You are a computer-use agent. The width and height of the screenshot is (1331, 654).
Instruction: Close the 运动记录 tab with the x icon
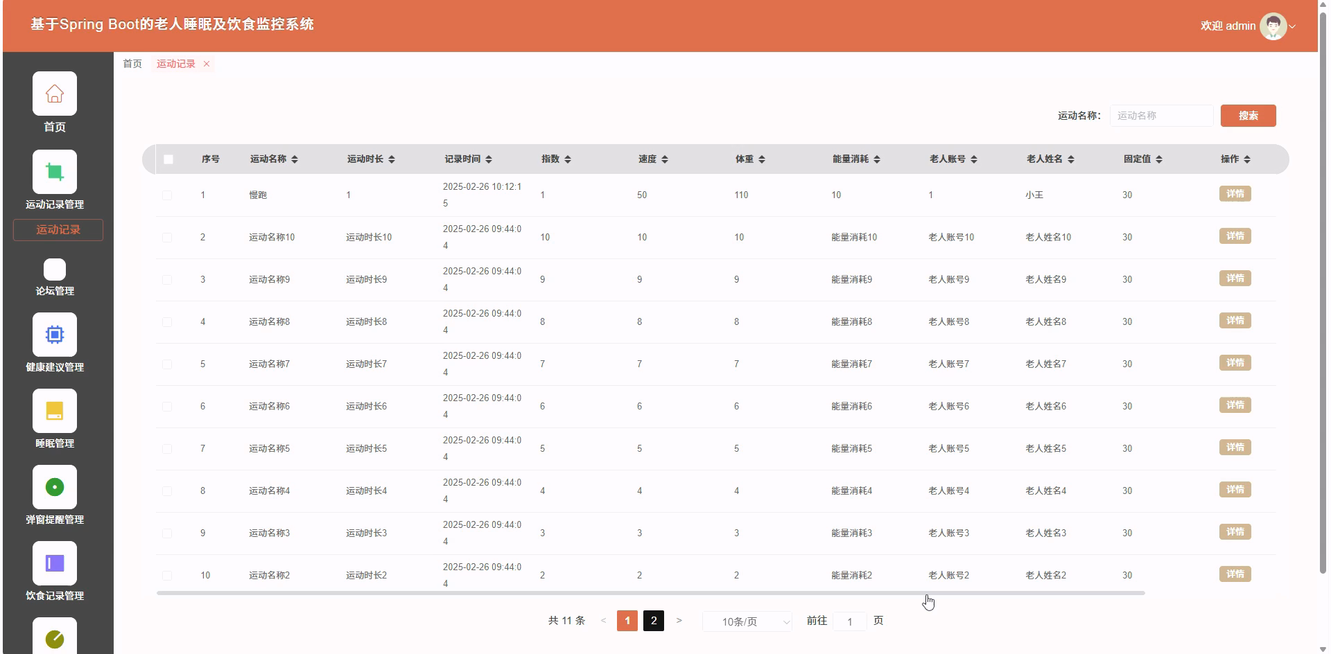[x=207, y=64]
